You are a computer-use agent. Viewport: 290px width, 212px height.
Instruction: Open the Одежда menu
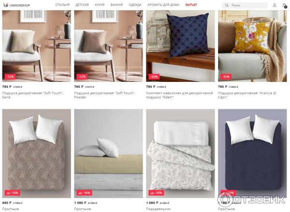click(135, 5)
